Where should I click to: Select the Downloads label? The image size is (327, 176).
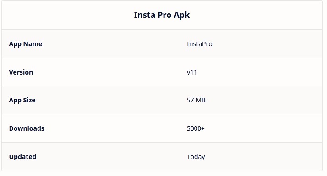27,128
